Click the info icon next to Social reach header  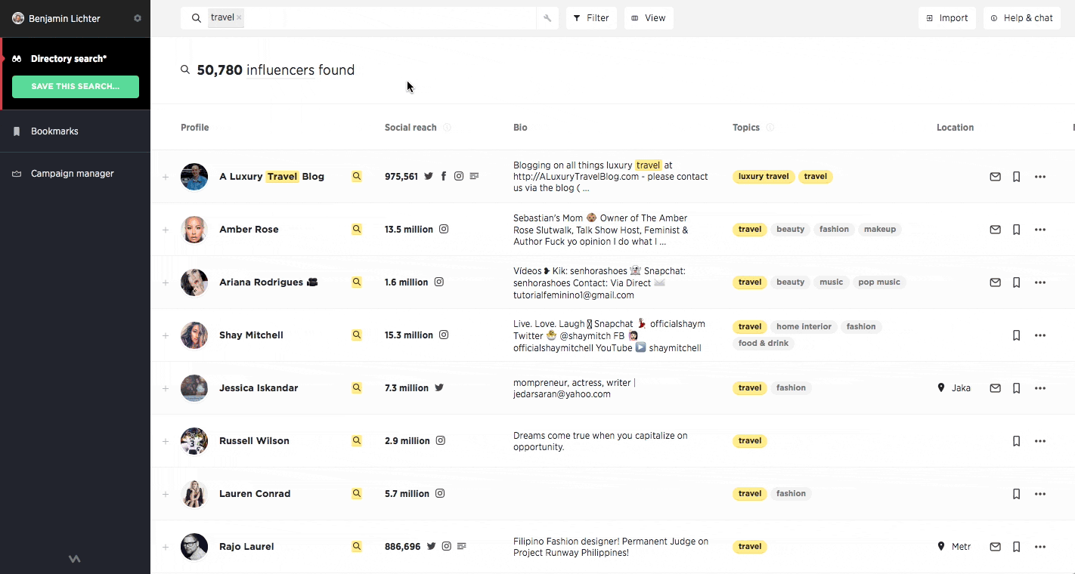[446, 127]
